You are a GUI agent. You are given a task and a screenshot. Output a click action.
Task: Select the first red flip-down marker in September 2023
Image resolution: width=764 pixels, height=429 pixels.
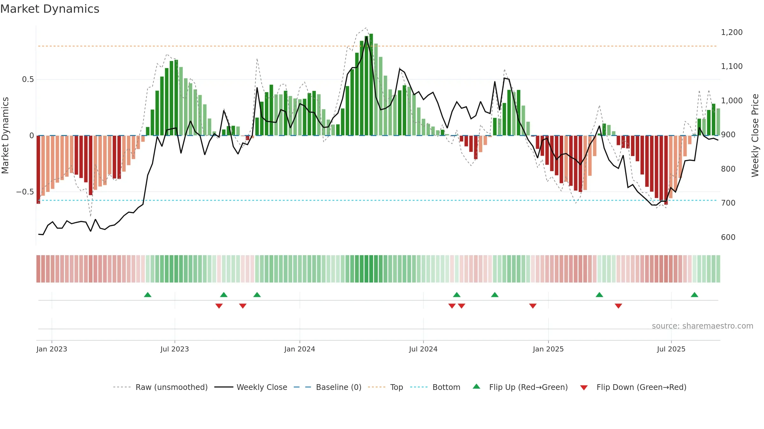[219, 306]
